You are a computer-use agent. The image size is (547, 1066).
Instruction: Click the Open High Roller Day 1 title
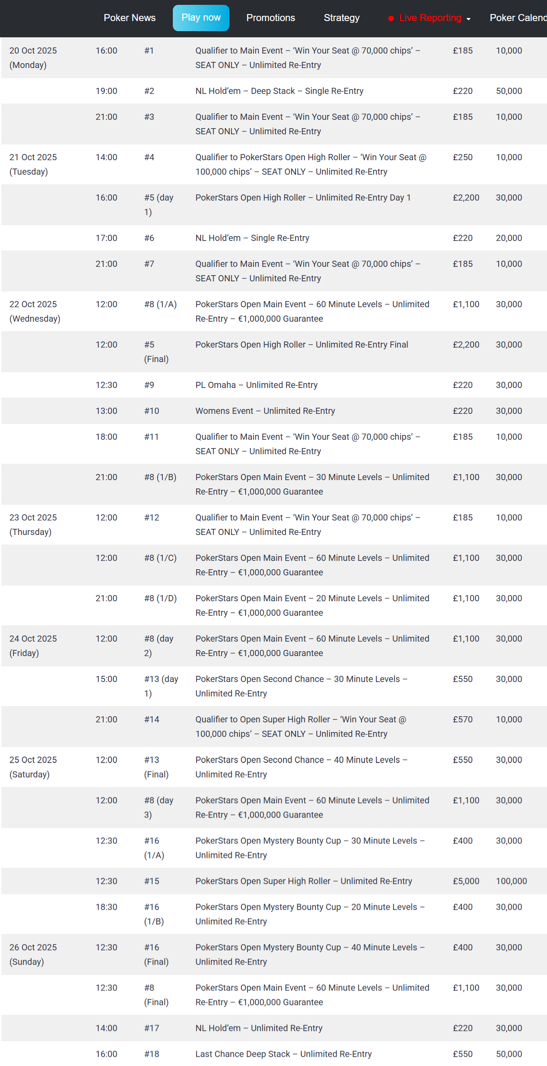tap(303, 197)
